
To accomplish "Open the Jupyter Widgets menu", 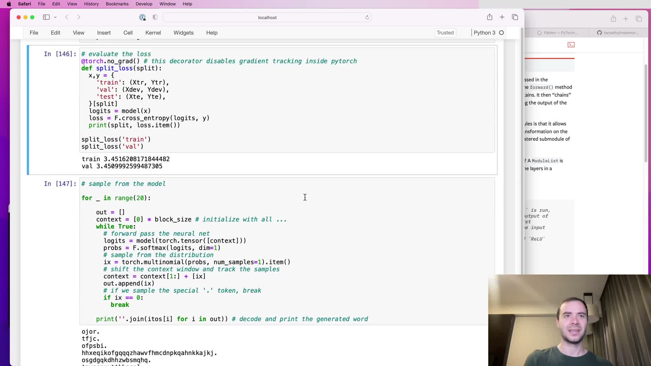I will coord(183,33).
